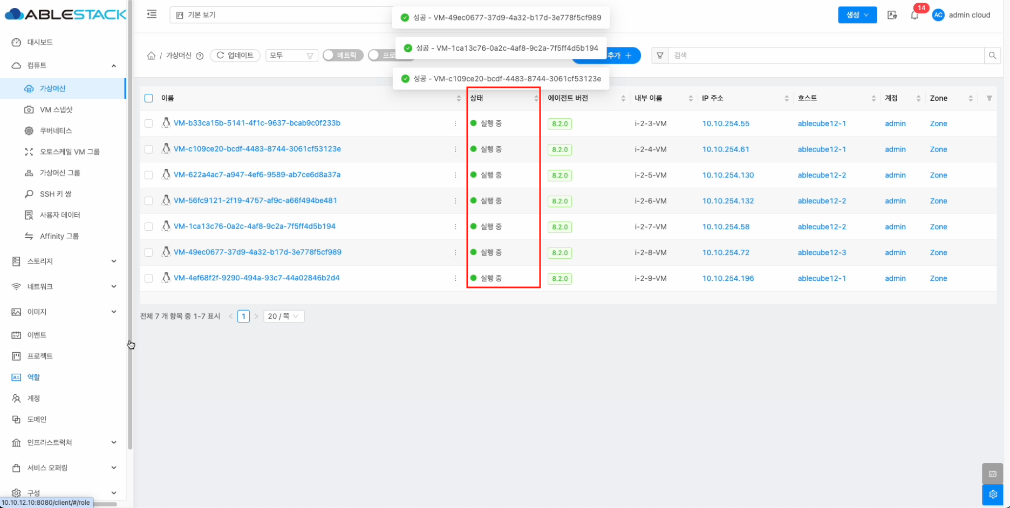Open the 모두 filter dropdown
Screen dimensions: 1010x508
pos(291,56)
